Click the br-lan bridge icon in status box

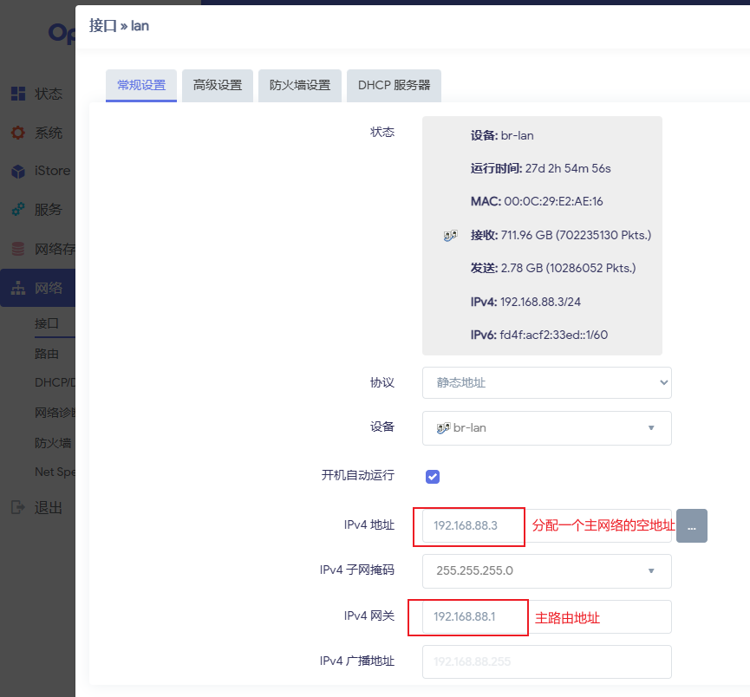(450, 235)
